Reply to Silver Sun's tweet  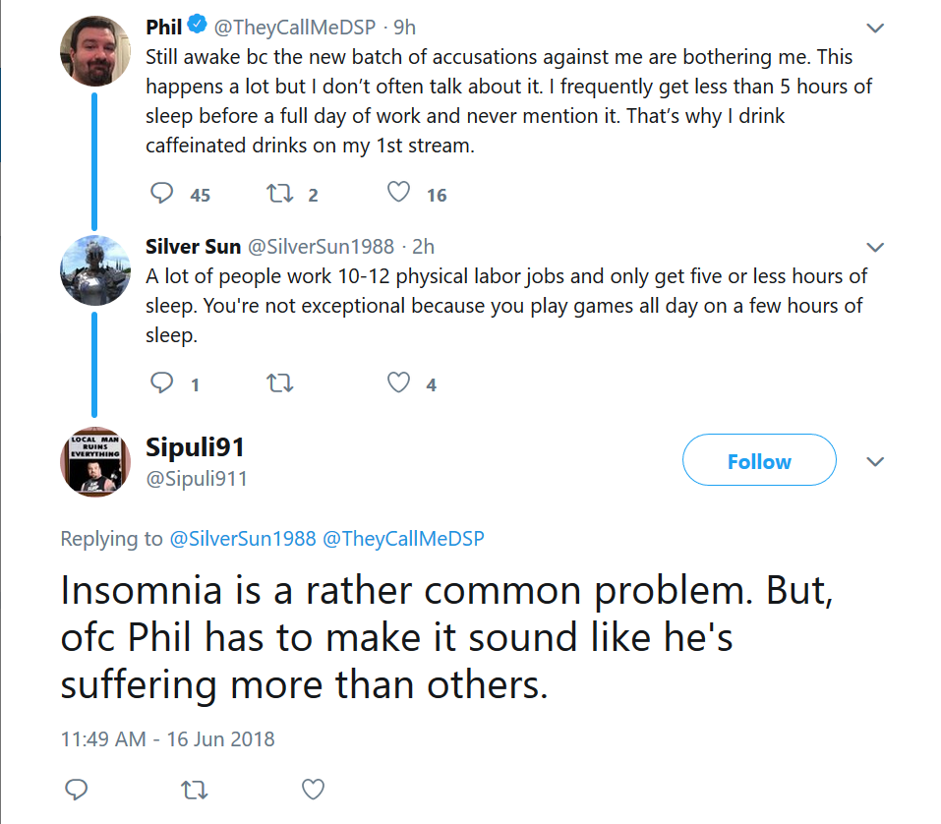coord(161,383)
